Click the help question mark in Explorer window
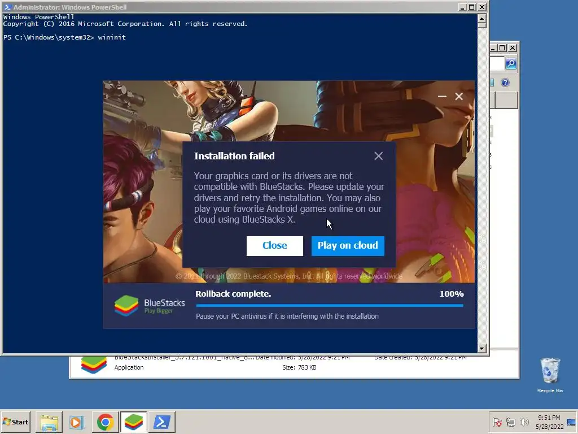The image size is (578, 434). click(x=505, y=83)
